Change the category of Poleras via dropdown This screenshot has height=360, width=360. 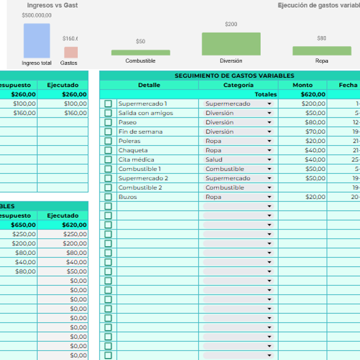[269, 141]
